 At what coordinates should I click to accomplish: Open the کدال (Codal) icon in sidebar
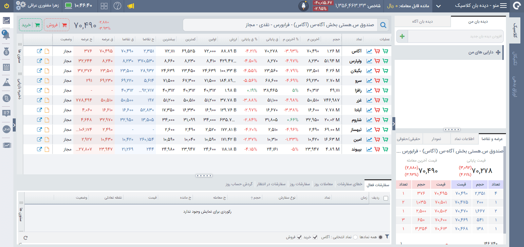pyautogui.click(x=7, y=129)
